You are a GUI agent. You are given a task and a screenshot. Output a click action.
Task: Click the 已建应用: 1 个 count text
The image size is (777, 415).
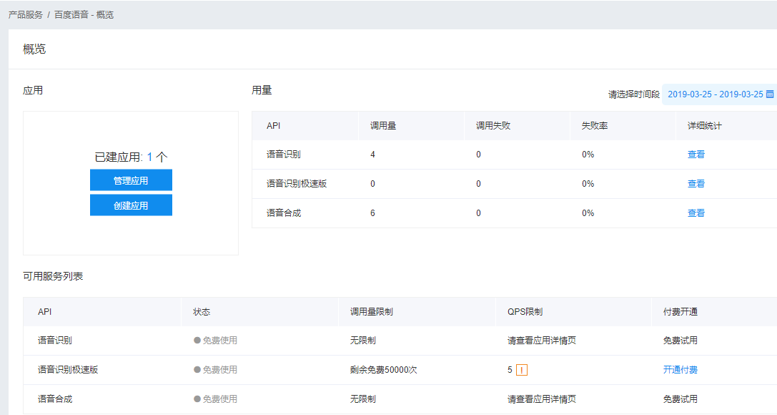pyautogui.click(x=131, y=155)
